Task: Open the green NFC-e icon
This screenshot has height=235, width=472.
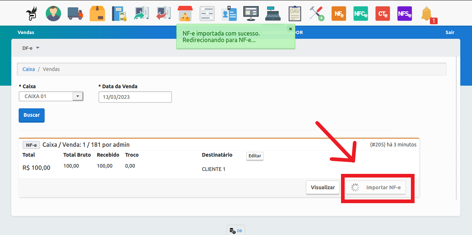Action: [x=360, y=14]
